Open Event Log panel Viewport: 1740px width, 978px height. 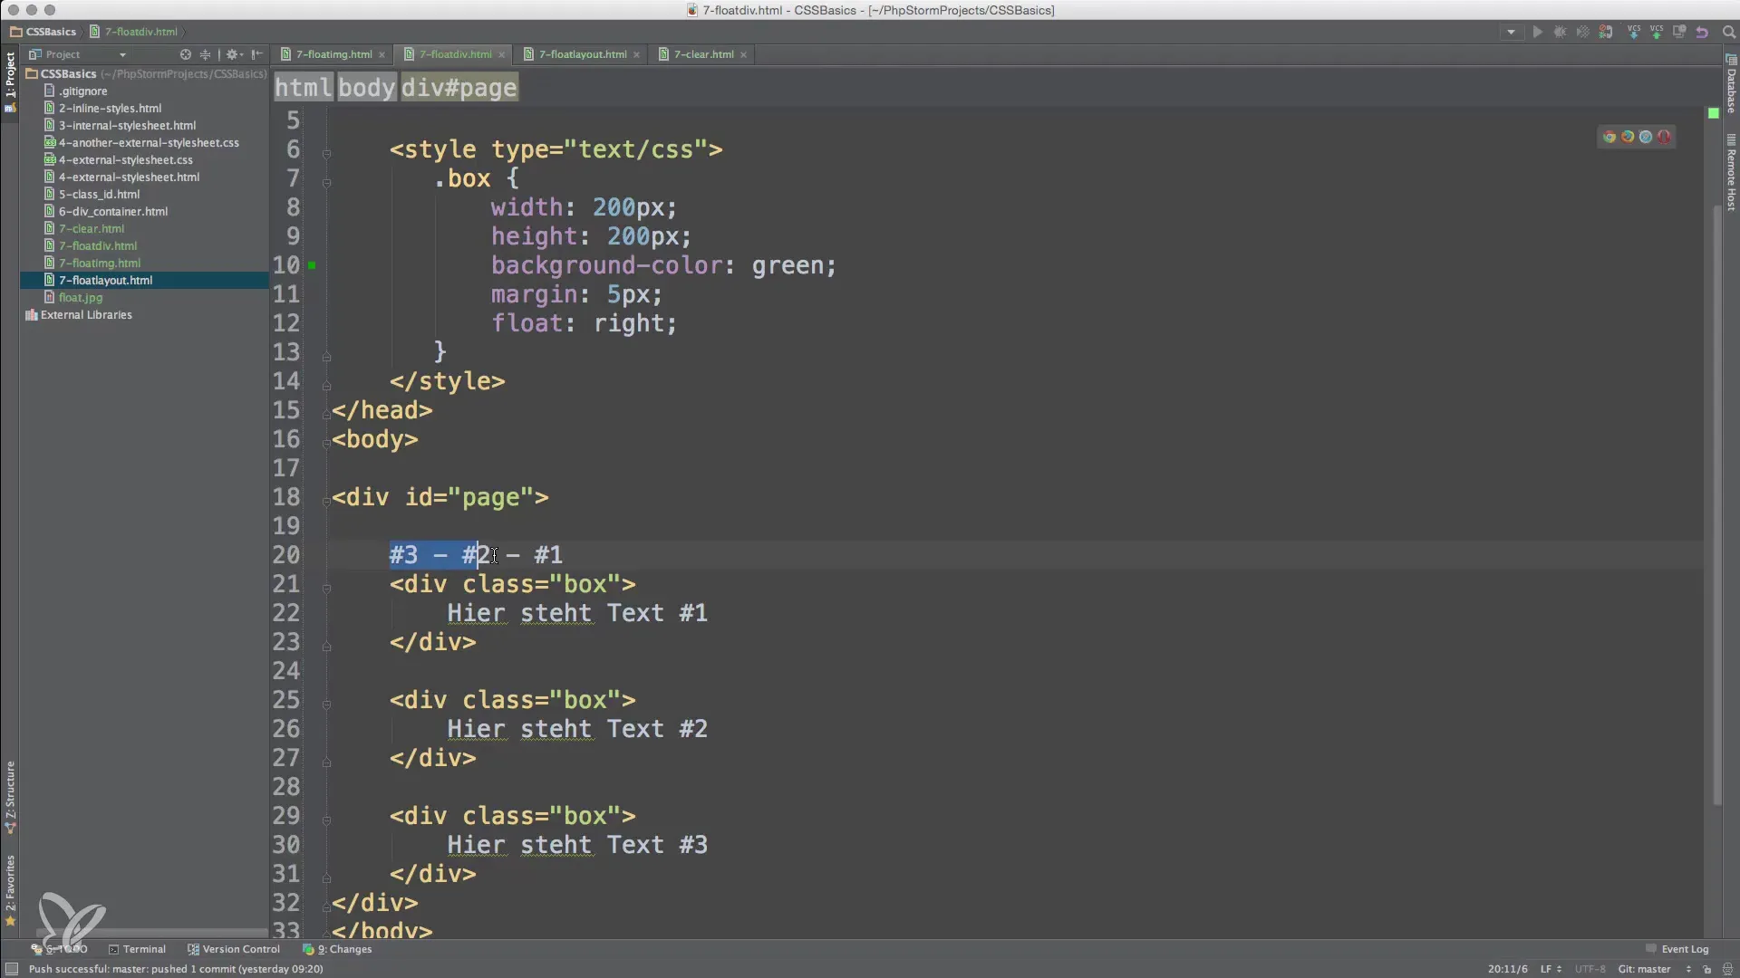[x=1677, y=949]
